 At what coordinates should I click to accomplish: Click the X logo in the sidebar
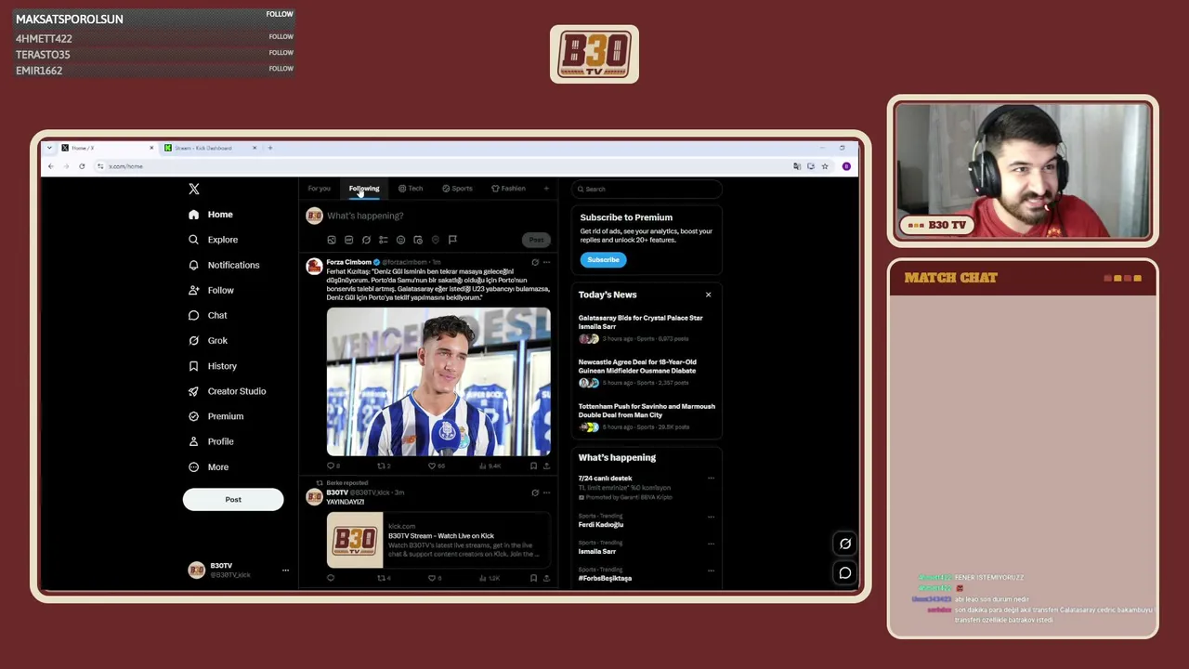193,189
